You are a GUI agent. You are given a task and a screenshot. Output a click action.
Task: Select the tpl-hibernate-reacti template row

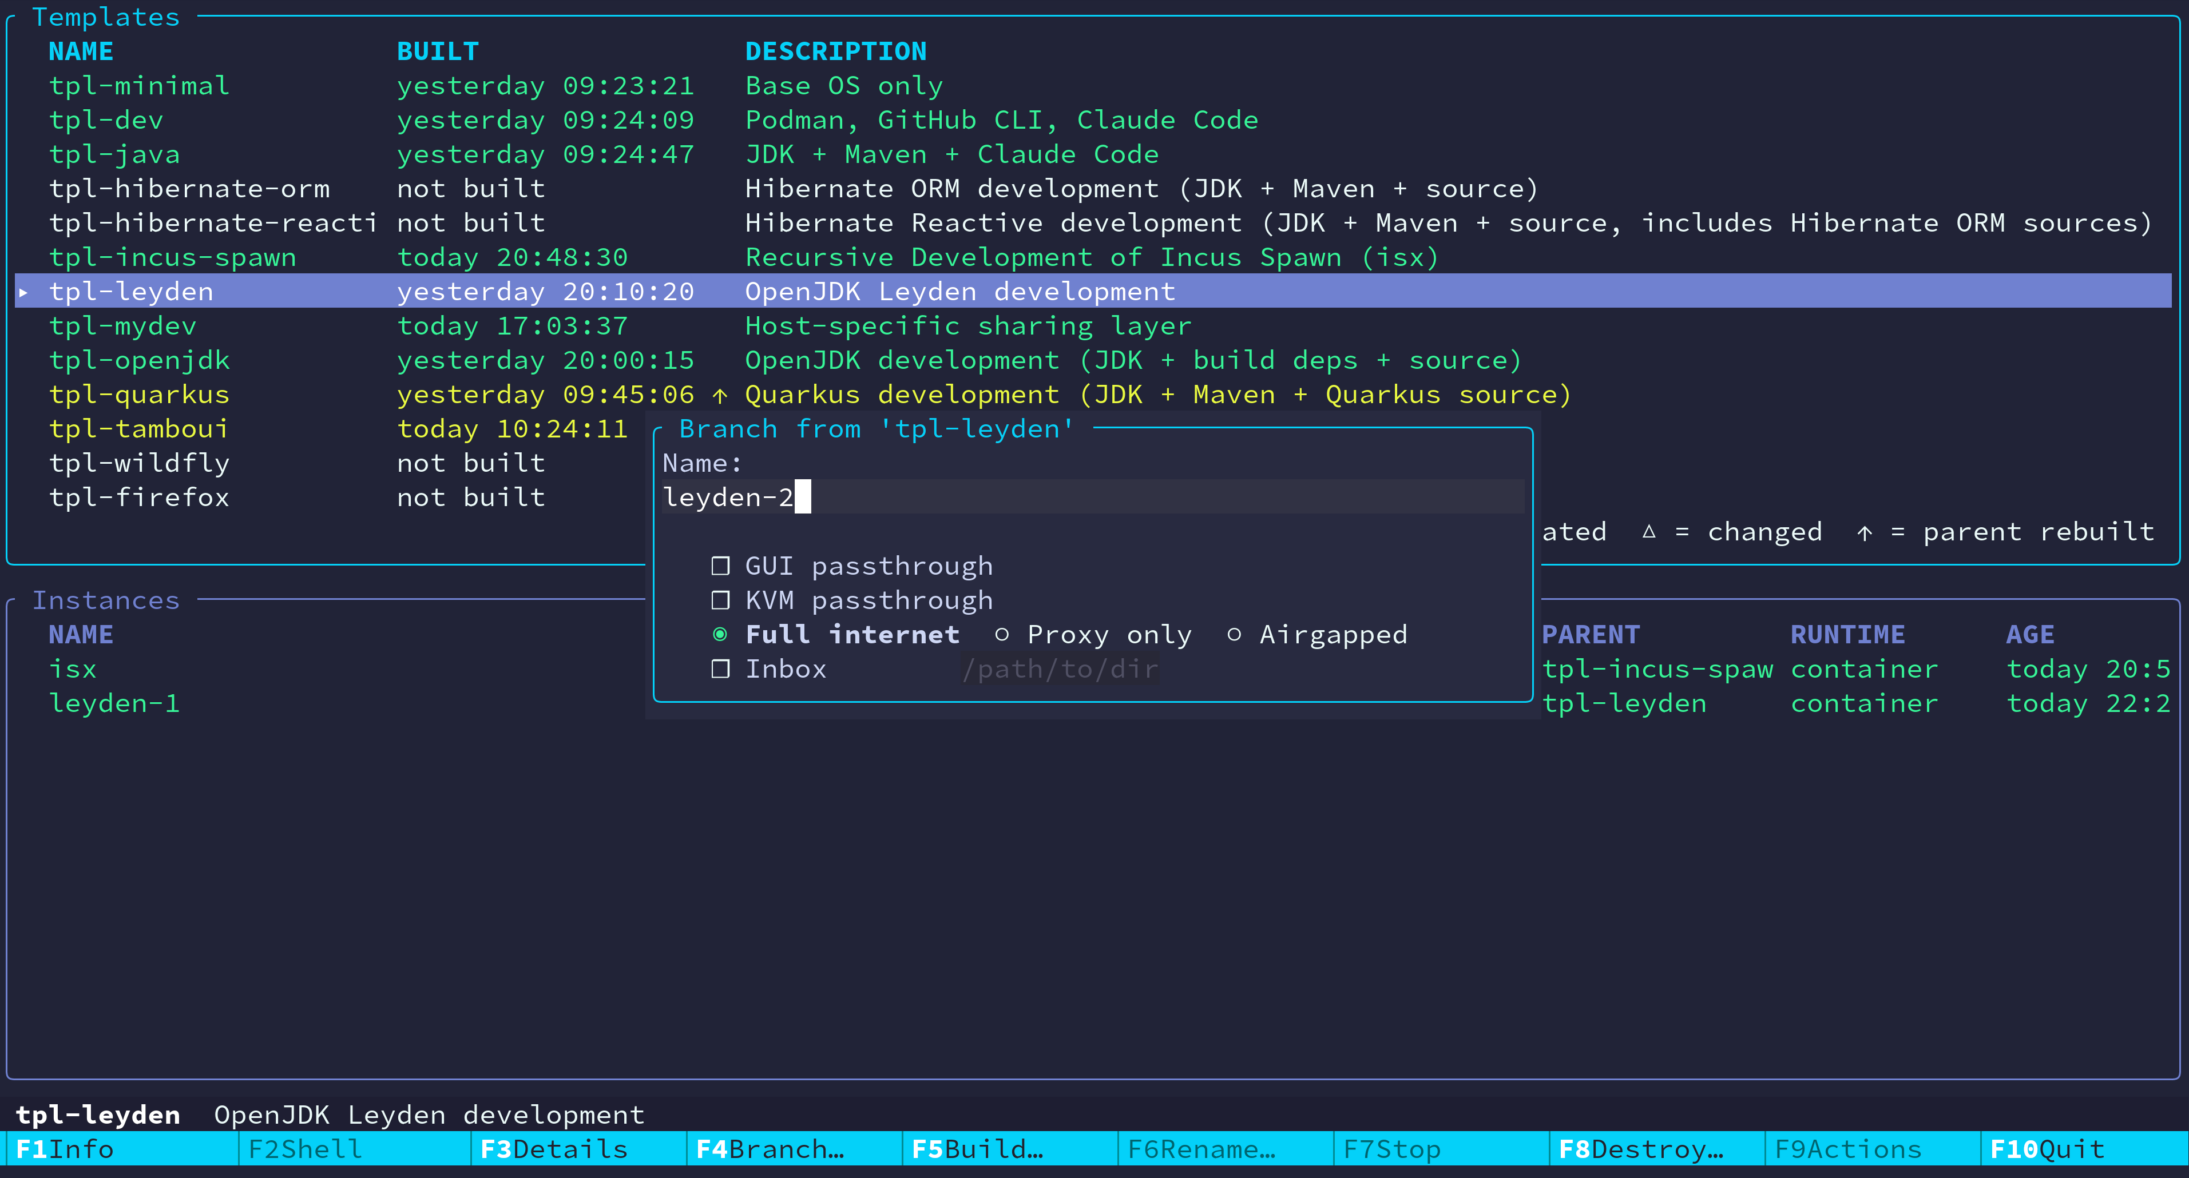tap(1093, 222)
